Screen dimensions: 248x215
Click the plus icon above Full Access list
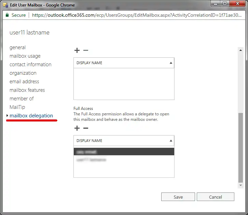pyautogui.click(x=77, y=128)
